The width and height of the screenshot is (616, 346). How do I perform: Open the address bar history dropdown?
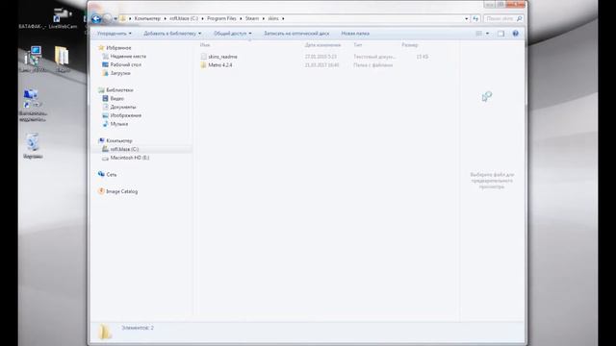tap(466, 18)
